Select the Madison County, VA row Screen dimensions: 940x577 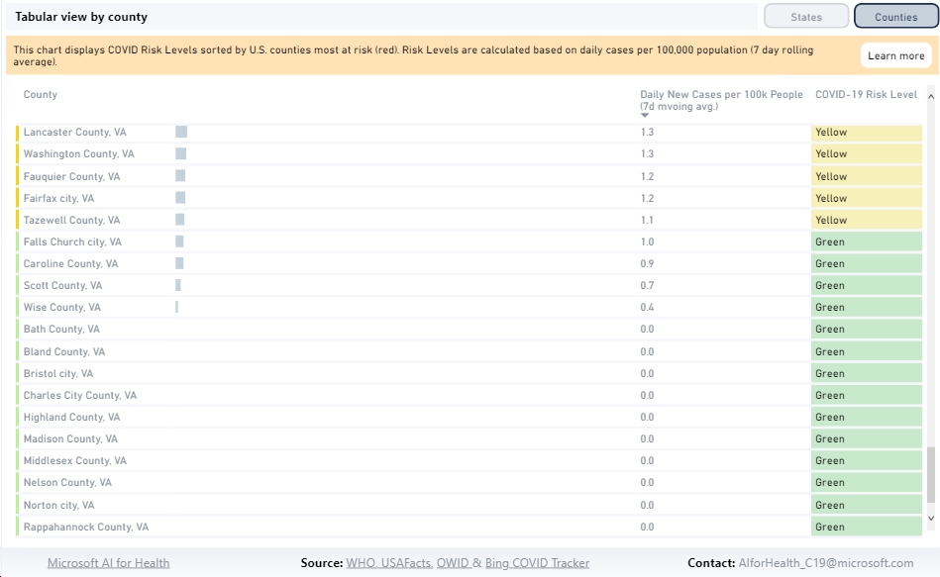469,438
